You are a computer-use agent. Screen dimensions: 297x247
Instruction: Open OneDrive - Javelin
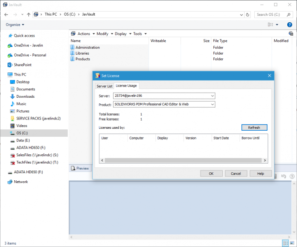(x=28, y=45)
